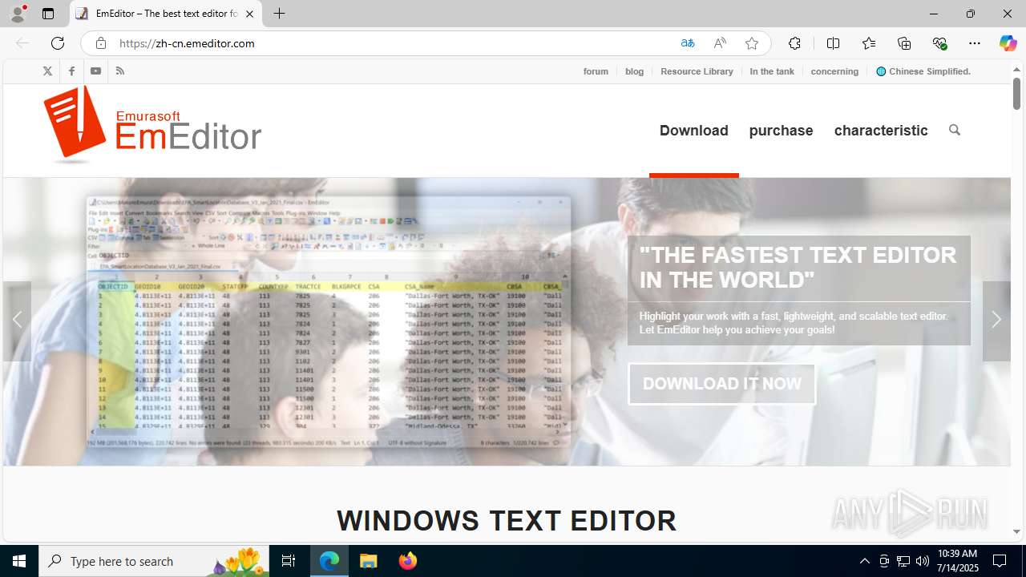
Task: Open the Chinese Simplified language selector
Action: point(923,71)
